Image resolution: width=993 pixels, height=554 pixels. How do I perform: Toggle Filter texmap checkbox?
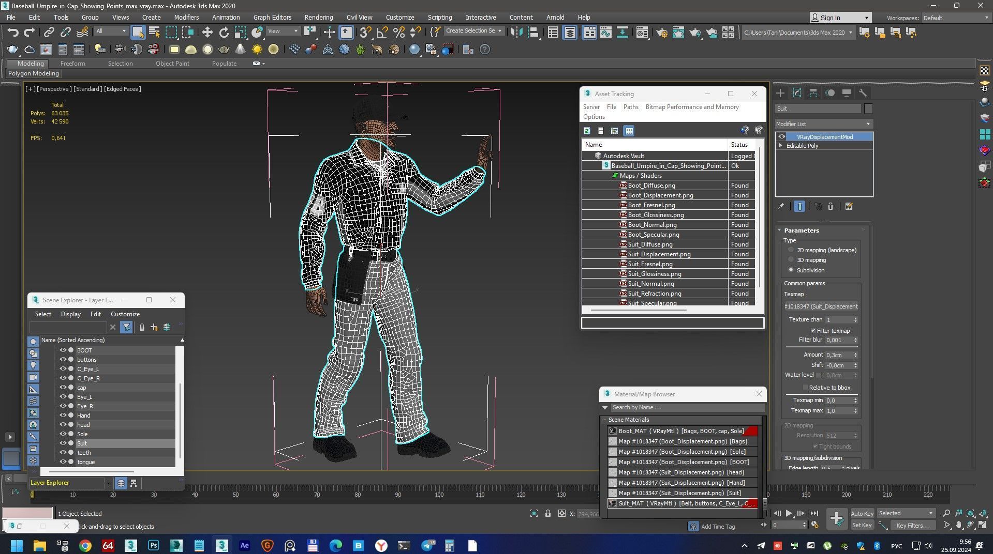pyautogui.click(x=813, y=331)
